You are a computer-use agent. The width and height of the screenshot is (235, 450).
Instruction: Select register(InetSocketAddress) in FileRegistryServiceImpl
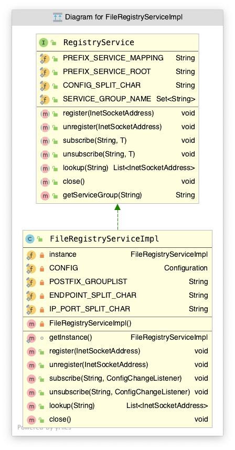coord(94,351)
